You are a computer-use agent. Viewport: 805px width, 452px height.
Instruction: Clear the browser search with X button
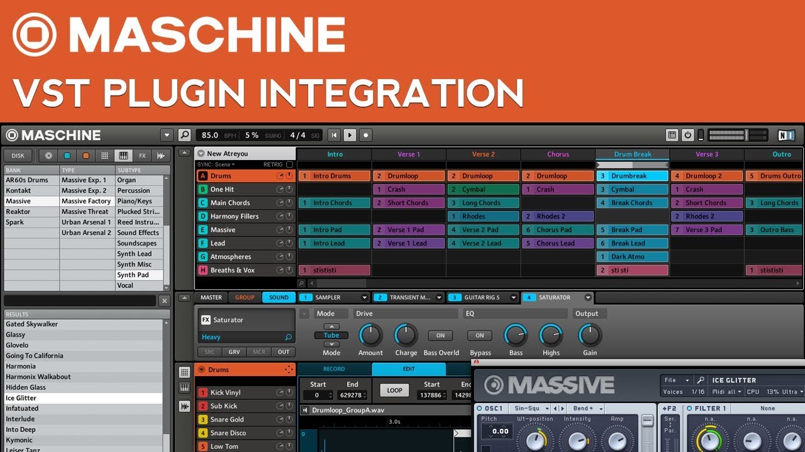[x=165, y=301]
